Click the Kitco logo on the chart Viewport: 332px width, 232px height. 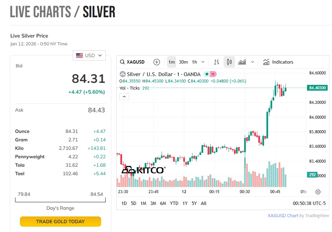[x=143, y=170]
